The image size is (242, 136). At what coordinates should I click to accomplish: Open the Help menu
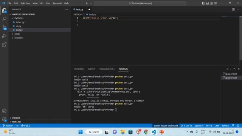[x=67, y=3]
